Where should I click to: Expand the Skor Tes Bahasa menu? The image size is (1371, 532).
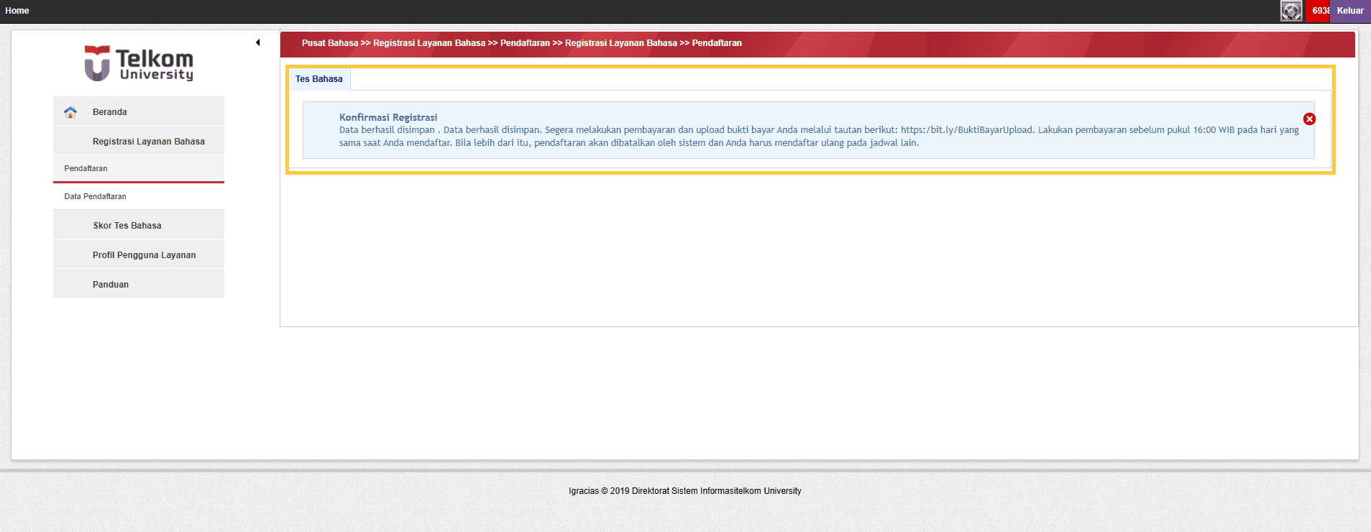[x=127, y=226]
